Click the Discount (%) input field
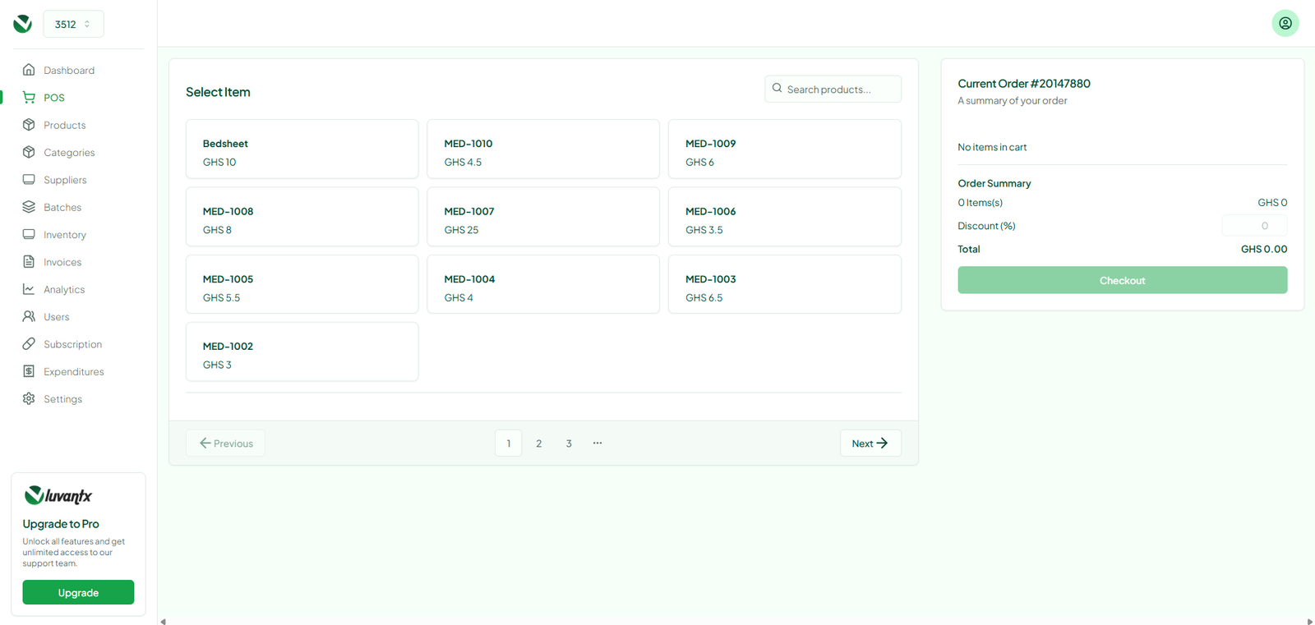The image size is (1315, 625). point(1254,225)
